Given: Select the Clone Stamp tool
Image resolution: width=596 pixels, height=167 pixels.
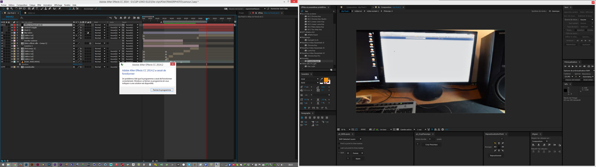Looking at the screenshot, I should [x=45, y=9].
